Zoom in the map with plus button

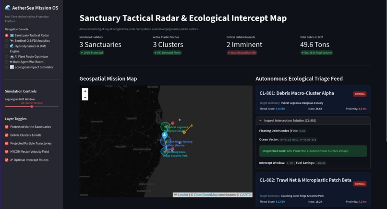(x=85, y=91)
